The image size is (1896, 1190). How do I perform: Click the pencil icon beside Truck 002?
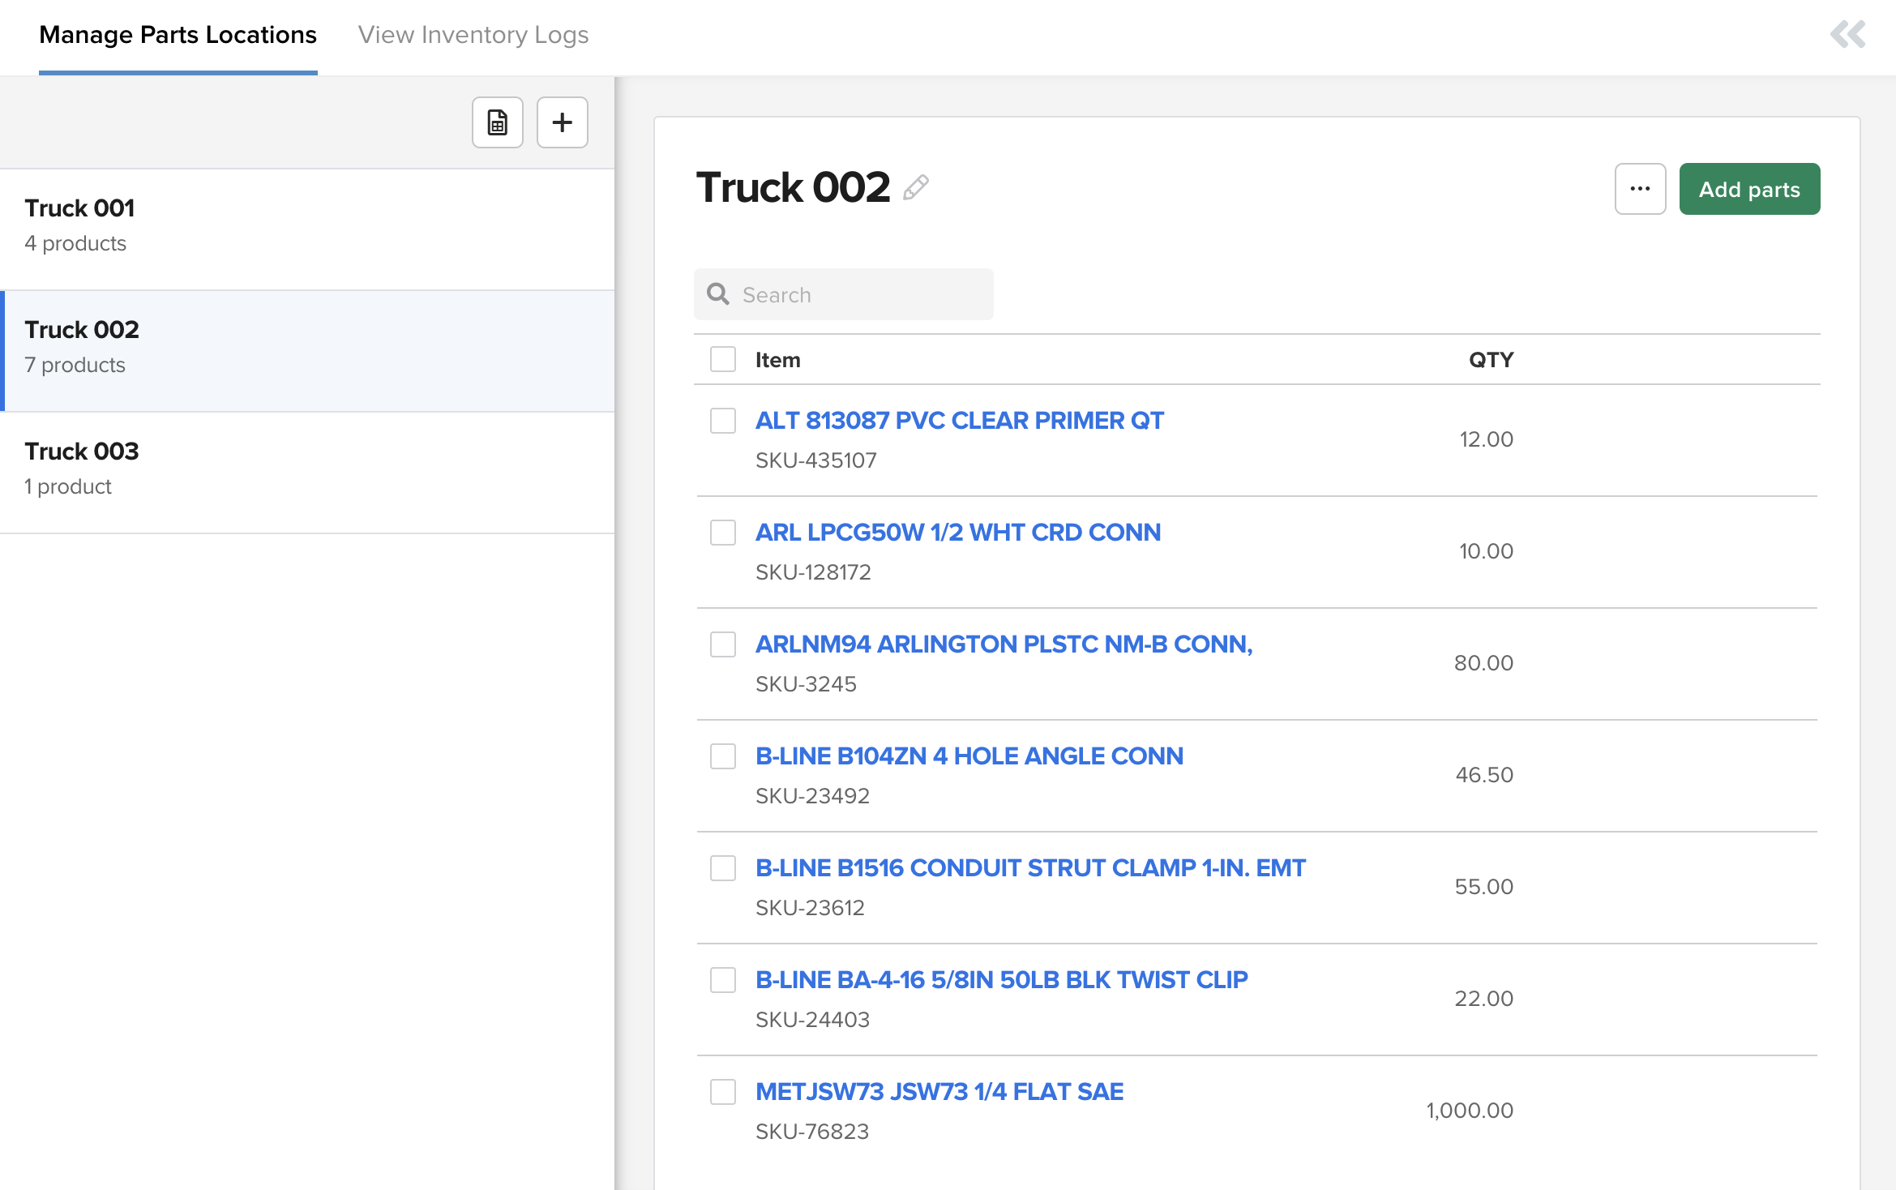tap(916, 188)
